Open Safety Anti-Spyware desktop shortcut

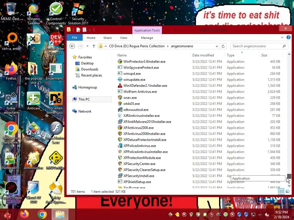(x=56, y=192)
